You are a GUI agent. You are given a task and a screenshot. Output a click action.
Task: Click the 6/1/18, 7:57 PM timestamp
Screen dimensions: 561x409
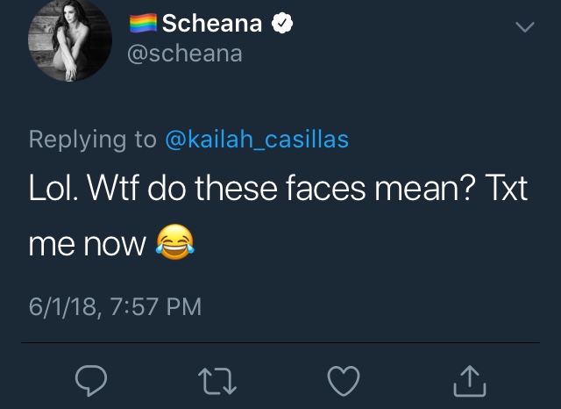(115, 306)
